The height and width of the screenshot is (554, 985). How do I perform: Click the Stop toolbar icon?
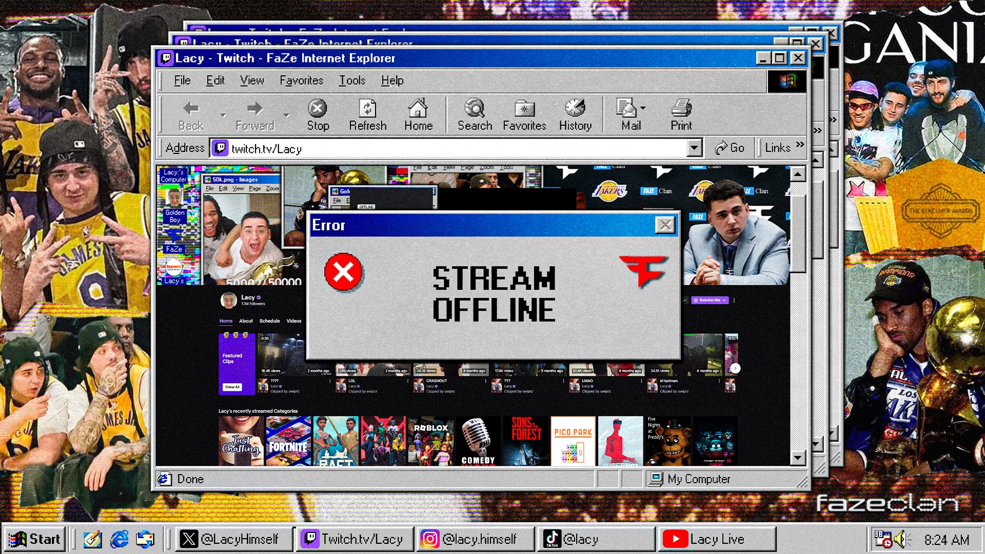pyautogui.click(x=318, y=108)
